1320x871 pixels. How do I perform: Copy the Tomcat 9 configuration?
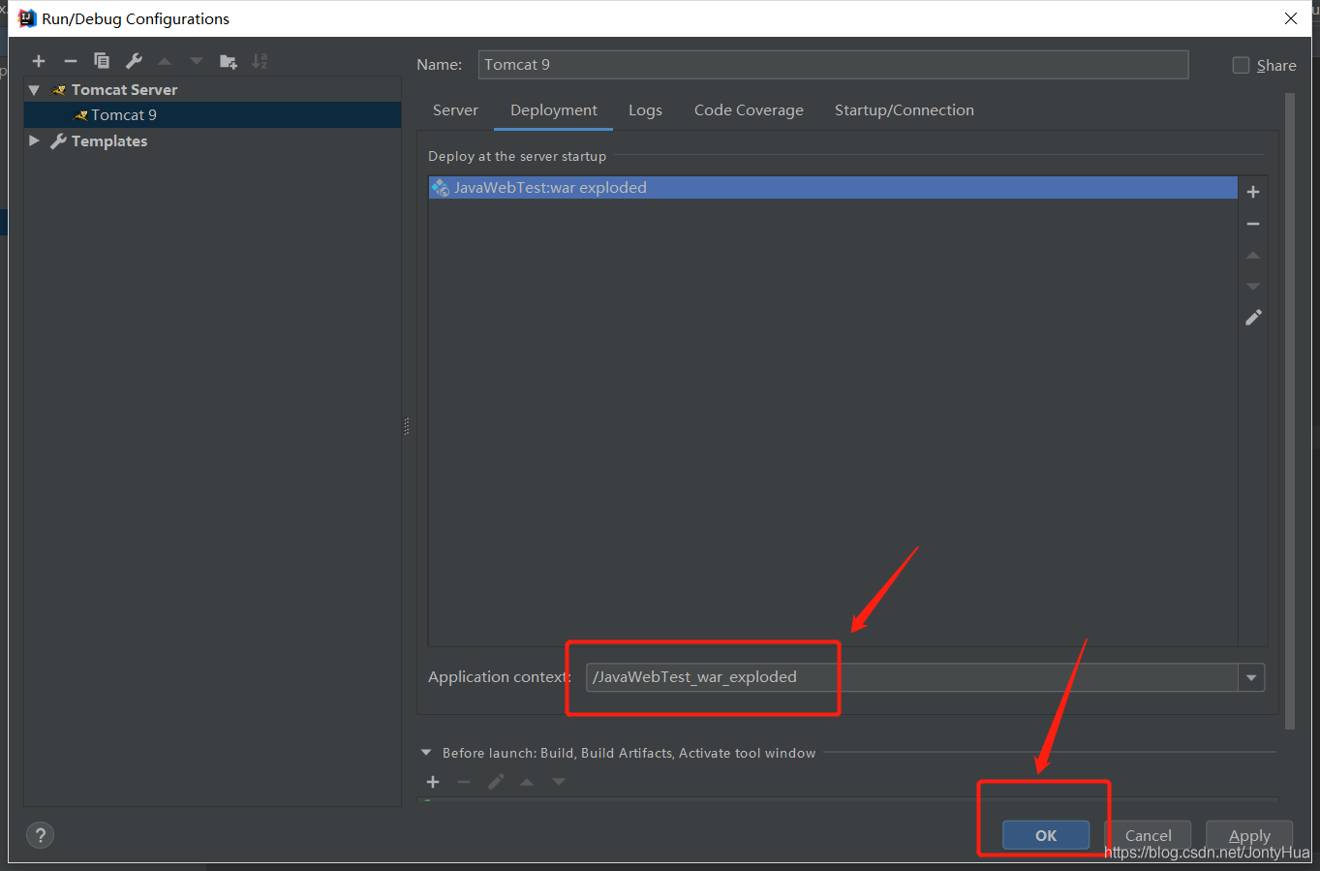[x=101, y=60]
